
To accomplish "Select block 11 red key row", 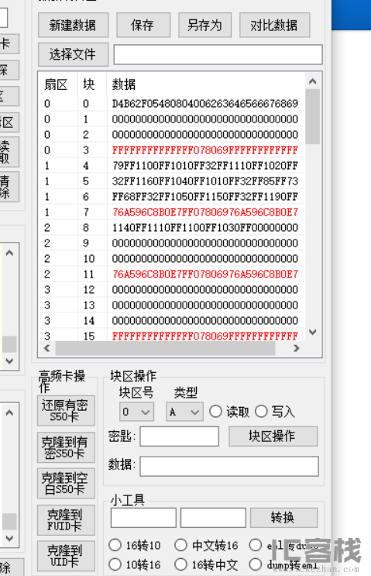I will tap(172, 274).
